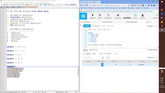
Task: Click the Chrome address bar
Action: point(106,5)
